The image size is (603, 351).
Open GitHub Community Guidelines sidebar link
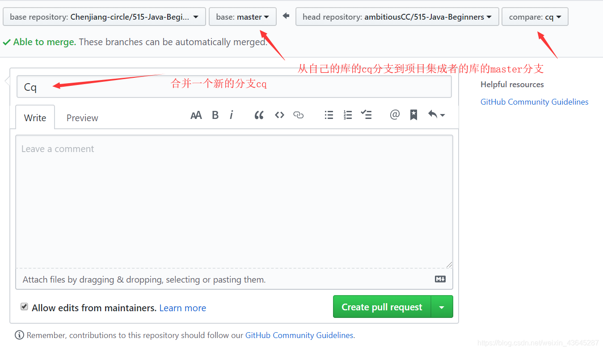point(534,102)
